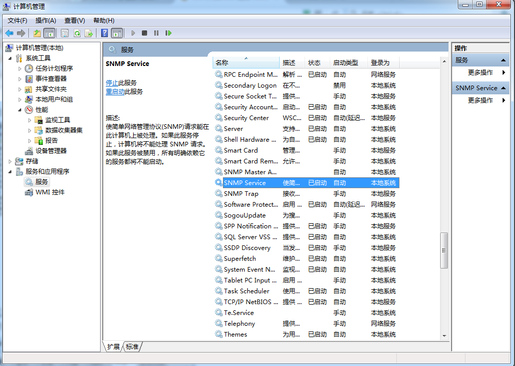Toggle the show/hide console tree icon

[49, 33]
